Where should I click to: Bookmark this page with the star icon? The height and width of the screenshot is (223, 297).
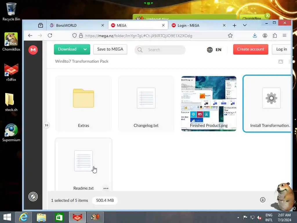click(230, 35)
